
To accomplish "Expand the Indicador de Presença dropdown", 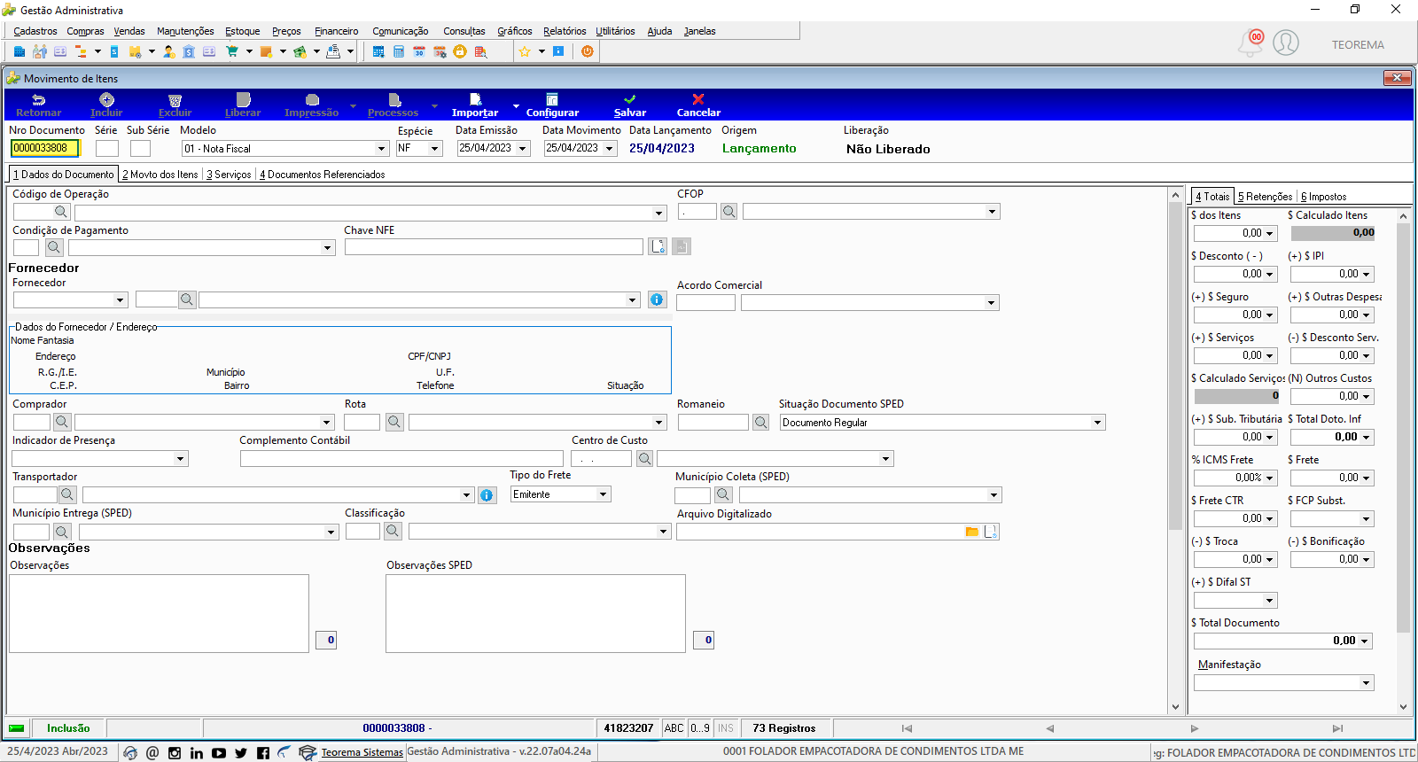I will (181, 459).
